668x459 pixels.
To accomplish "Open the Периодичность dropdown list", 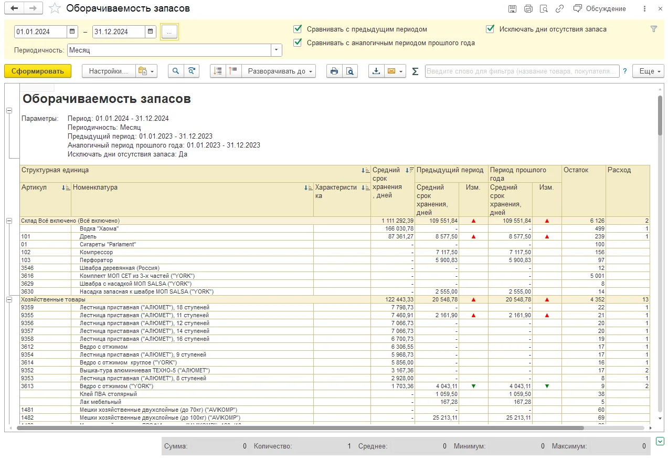I will 277,50.
